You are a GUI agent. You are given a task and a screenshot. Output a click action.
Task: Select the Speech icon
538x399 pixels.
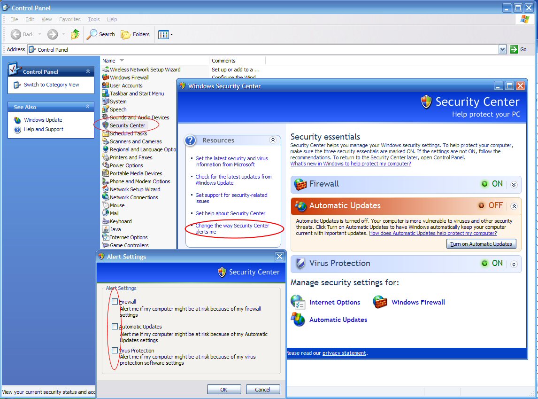[105, 109]
